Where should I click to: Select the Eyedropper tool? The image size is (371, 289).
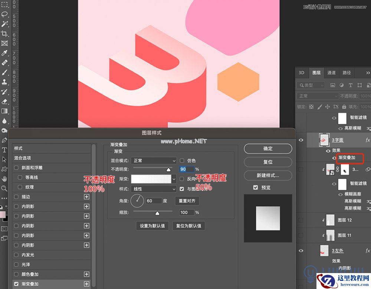click(4, 53)
